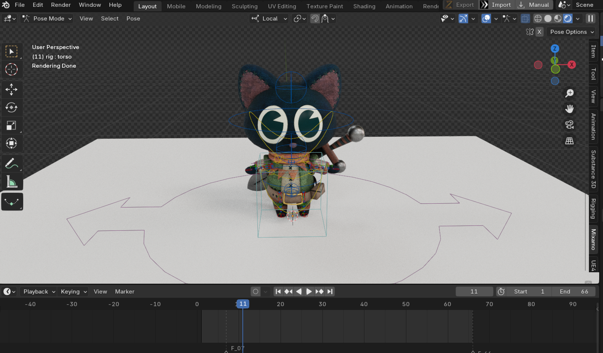Switch to the Sculpting workspace tab
Screen dimensions: 603x353
[x=245, y=6]
